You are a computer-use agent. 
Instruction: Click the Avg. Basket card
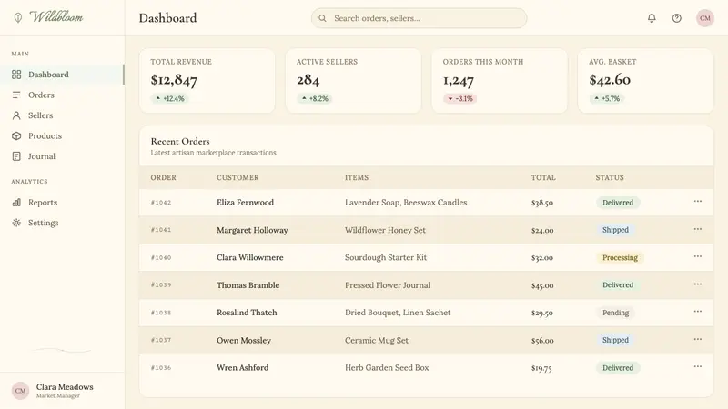[645, 81]
